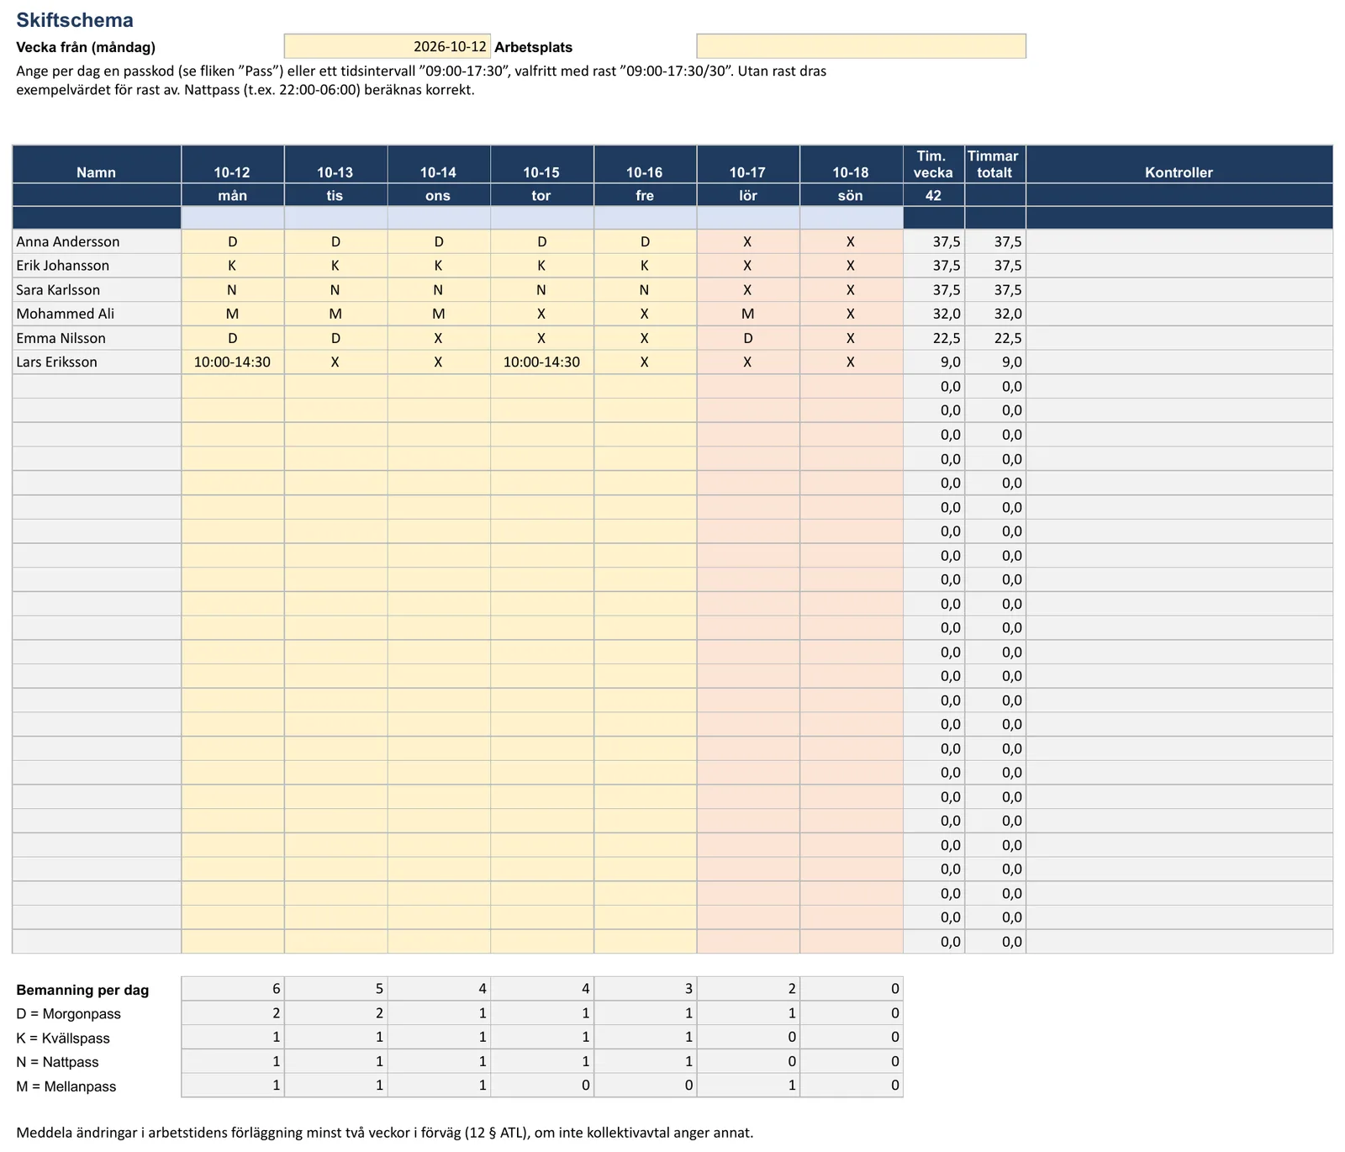Click Tuesday's total staffing count 5
The image size is (1345, 1152).
tap(336, 989)
